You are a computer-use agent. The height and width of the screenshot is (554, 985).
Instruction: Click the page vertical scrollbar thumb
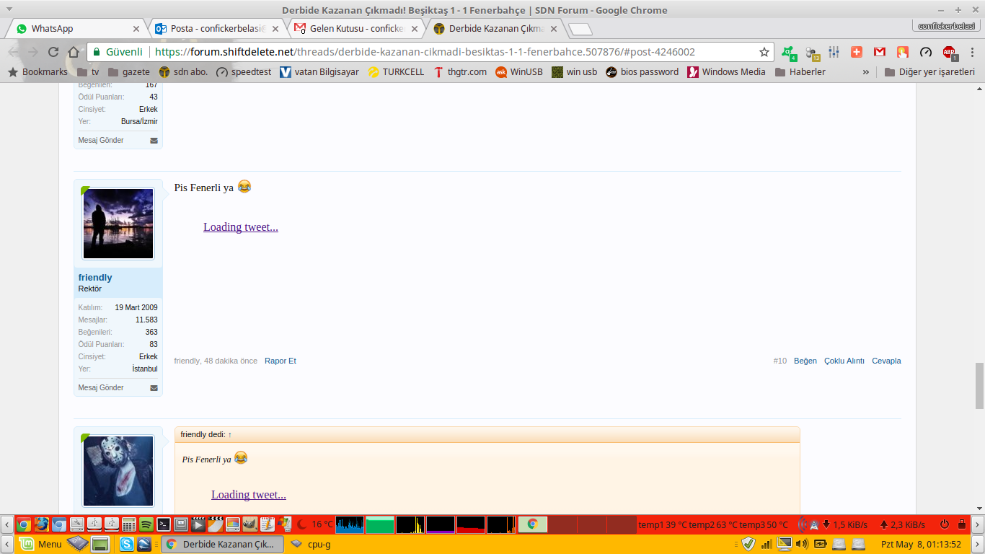tap(979, 386)
